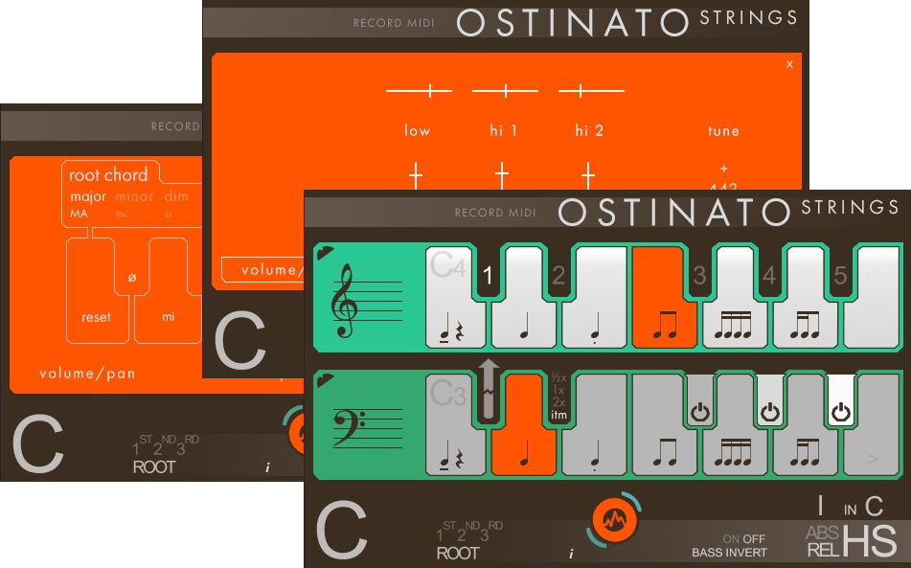
Task: Select minor in root chord panel
Action: click(134, 197)
